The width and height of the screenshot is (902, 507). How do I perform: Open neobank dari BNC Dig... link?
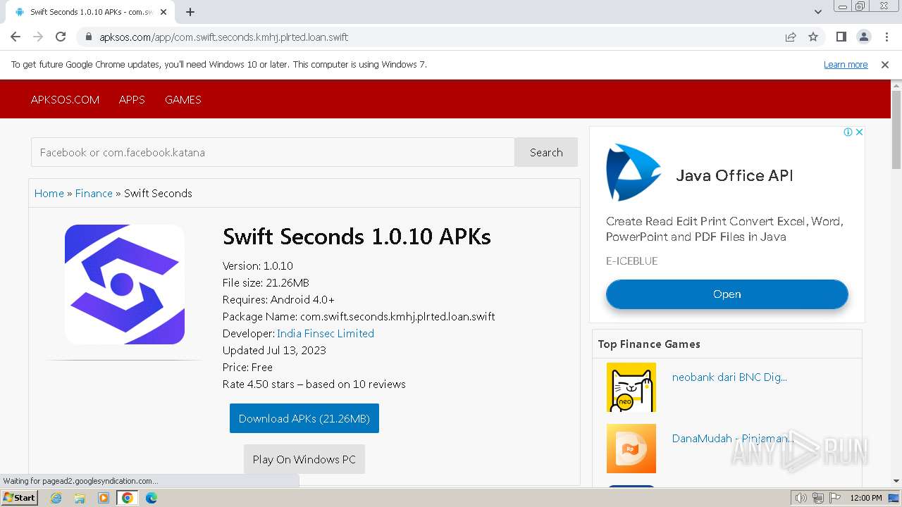729,377
